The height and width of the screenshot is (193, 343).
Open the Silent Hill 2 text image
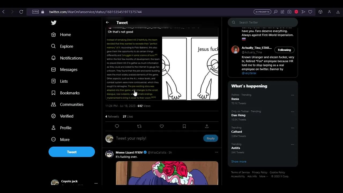pyautogui.click(x=133, y=68)
